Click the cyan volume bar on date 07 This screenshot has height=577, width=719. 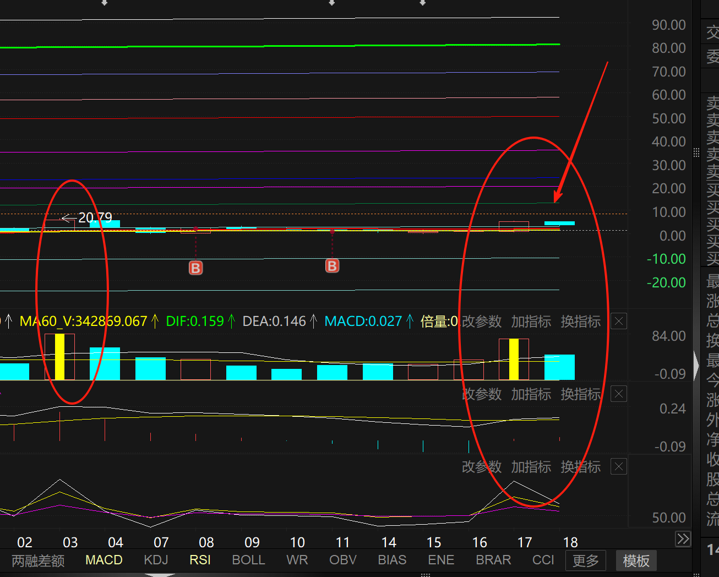coord(150,369)
